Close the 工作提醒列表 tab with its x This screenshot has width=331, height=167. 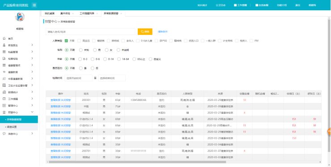point(97,13)
